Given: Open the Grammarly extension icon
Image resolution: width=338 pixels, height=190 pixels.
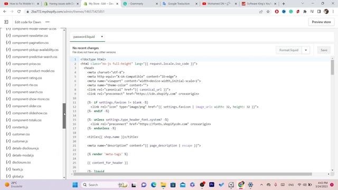Looking at the screenshot, I should click(291, 12).
